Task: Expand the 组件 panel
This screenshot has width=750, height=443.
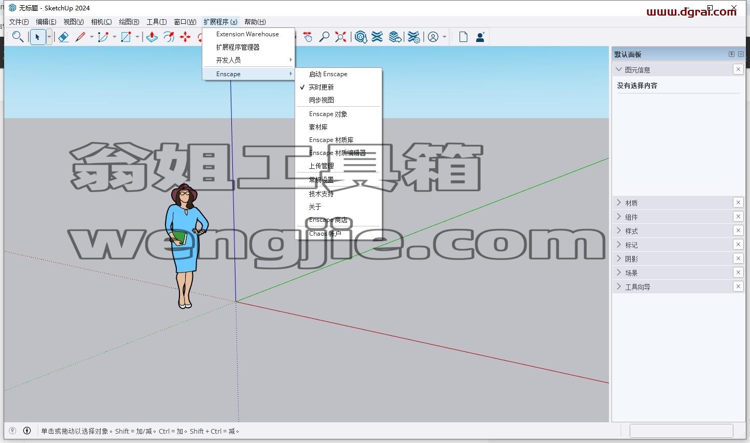Action: click(x=619, y=217)
